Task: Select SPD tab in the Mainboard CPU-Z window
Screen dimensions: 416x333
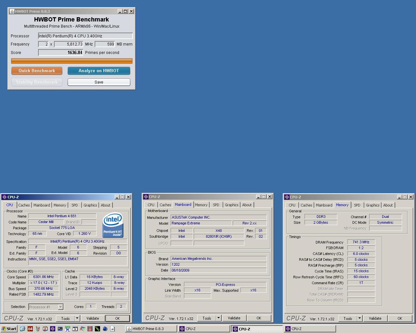Action: pos(216,205)
